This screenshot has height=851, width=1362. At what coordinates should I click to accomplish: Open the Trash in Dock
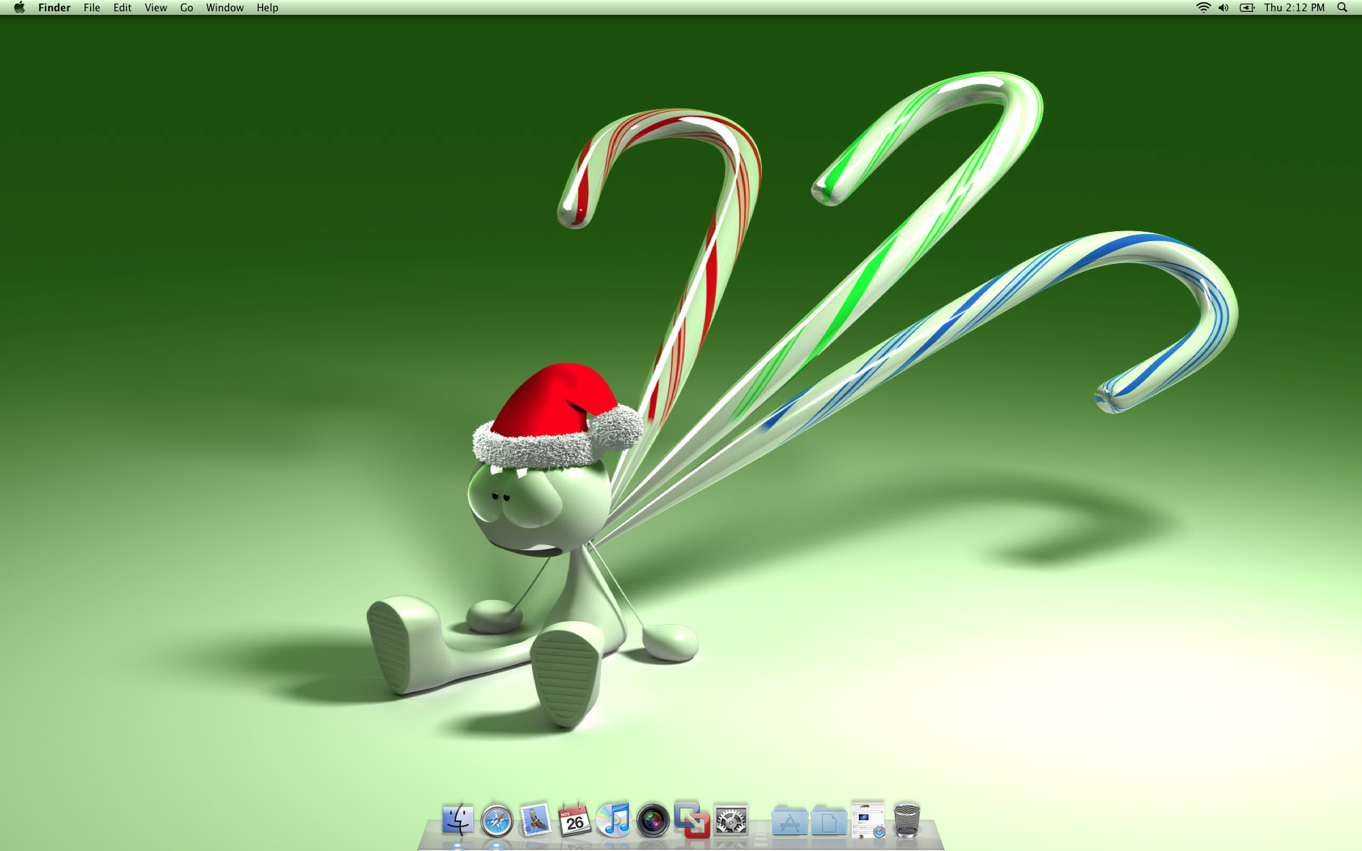907,821
